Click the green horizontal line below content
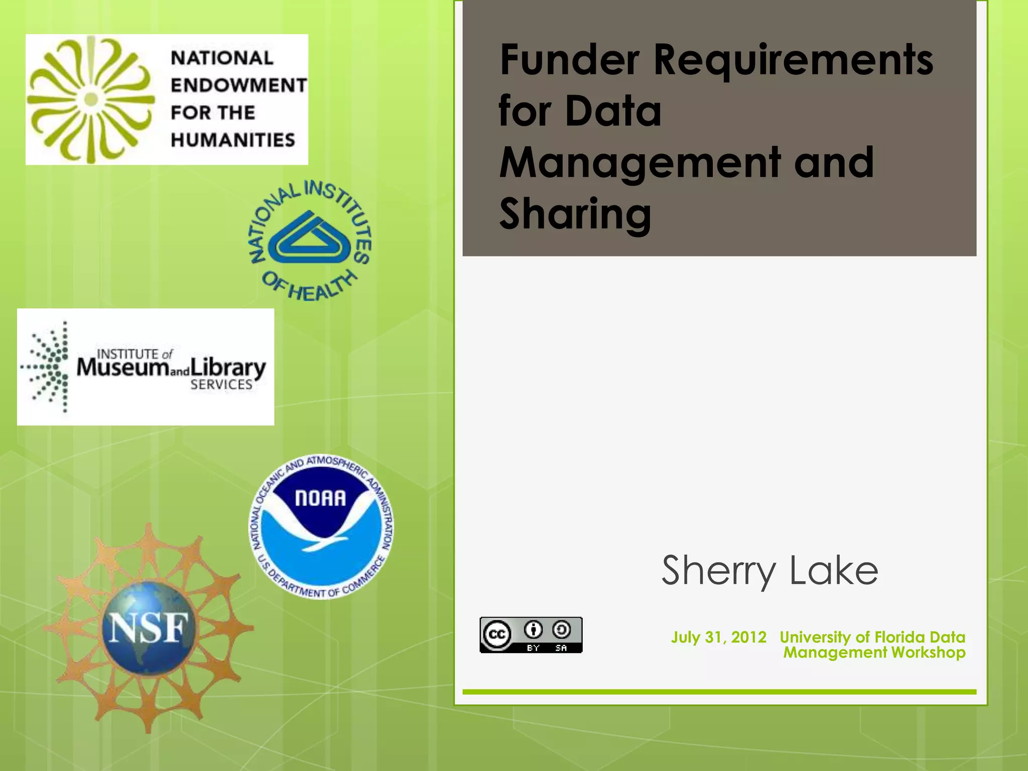Image resolution: width=1028 pixels, height=771 pixels. 719,692
